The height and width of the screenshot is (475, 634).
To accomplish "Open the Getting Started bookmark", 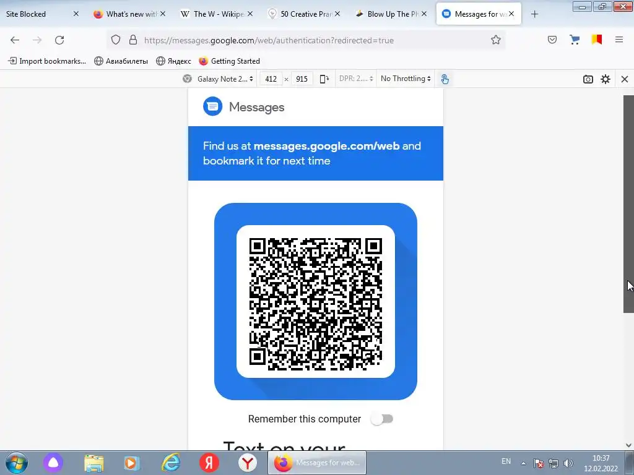I will [x=229, y=61].
